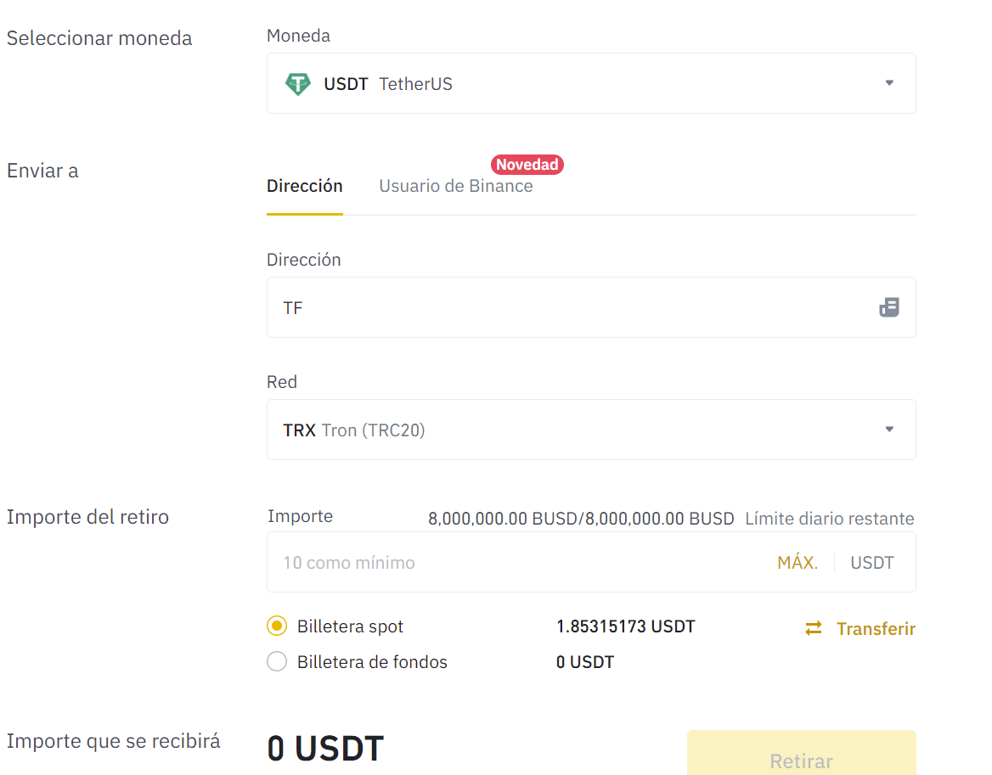Screen dimensions: 992x775
Task: Click into the Importe amount input field
Action: coord(510,562)
